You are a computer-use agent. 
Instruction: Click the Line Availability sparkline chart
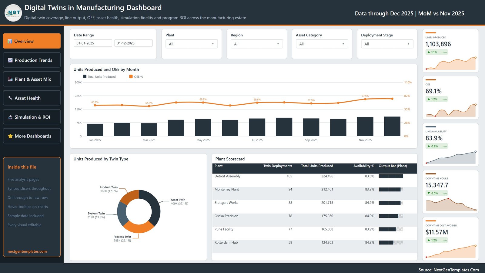coord(451,157)
